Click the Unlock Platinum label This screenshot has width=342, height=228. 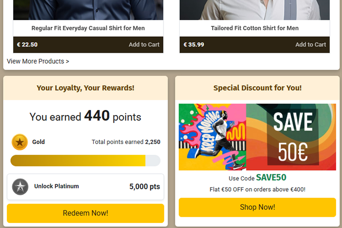pyautogui.click(x=57, y=187)
